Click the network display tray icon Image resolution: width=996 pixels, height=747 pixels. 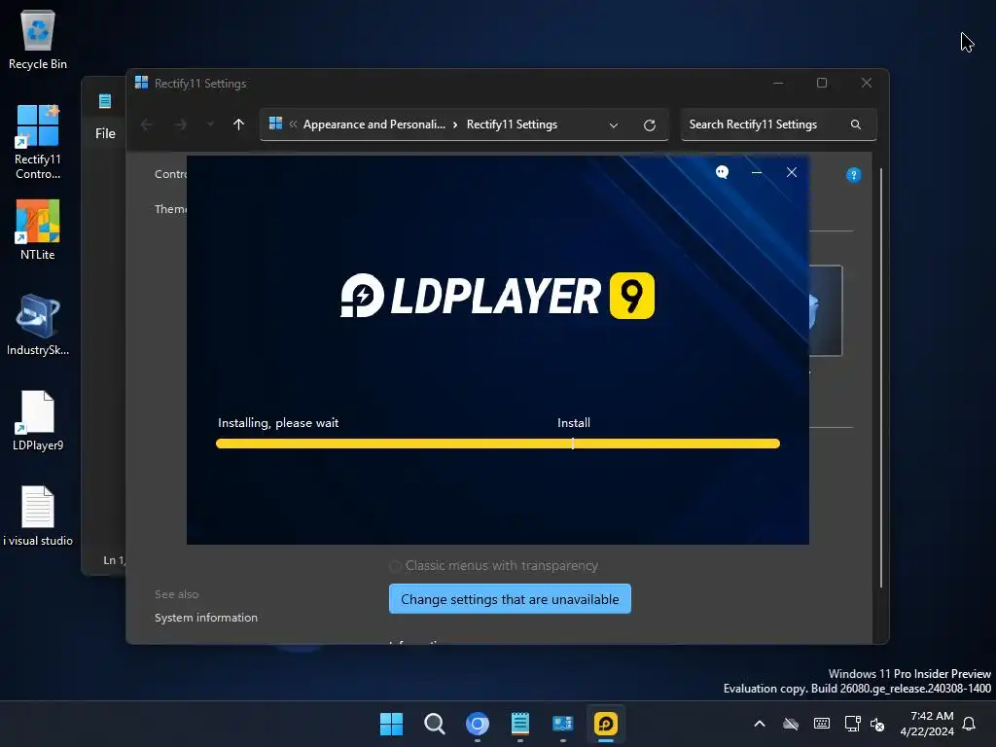point(852,724)
